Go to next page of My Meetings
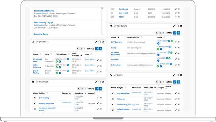This screenshot has width=216, height=122. (x=97, y=89)
